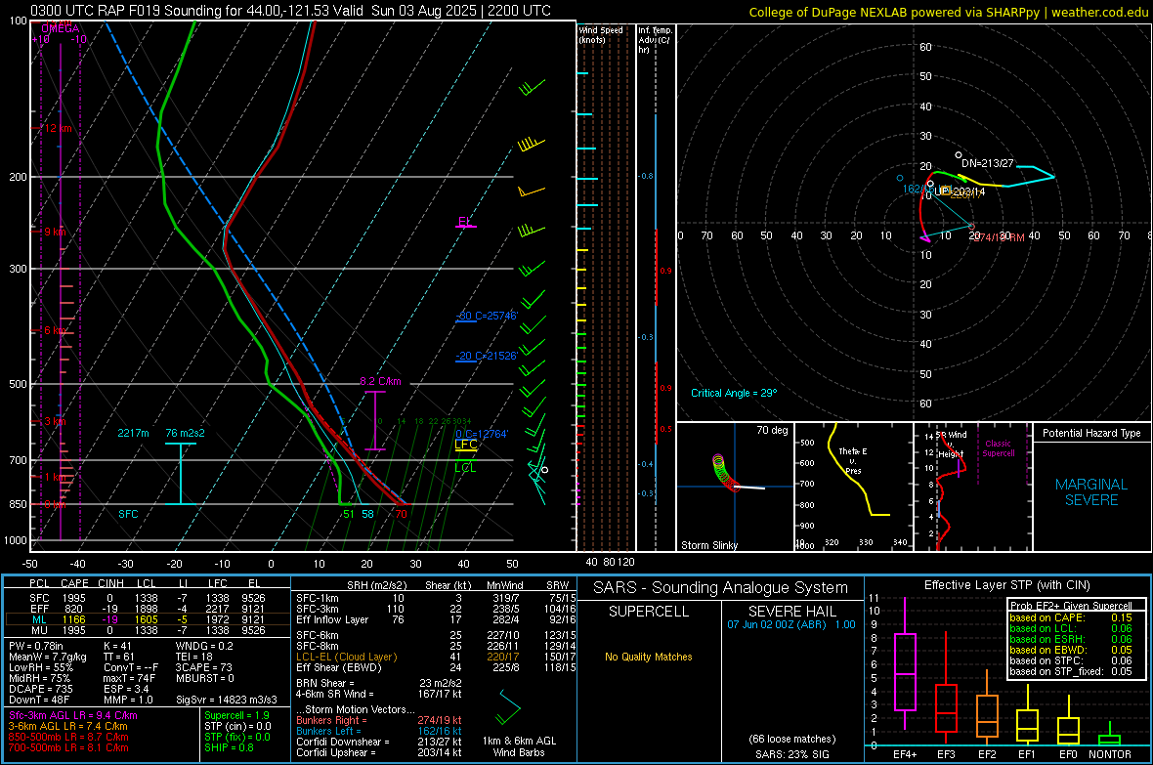Select the 'SFC' parcel row in the parcel table
1153x765 pixels.
point(147,598)
